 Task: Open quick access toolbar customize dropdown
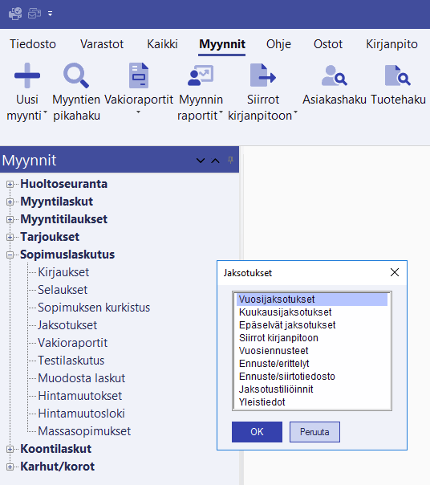click(50, 14)
